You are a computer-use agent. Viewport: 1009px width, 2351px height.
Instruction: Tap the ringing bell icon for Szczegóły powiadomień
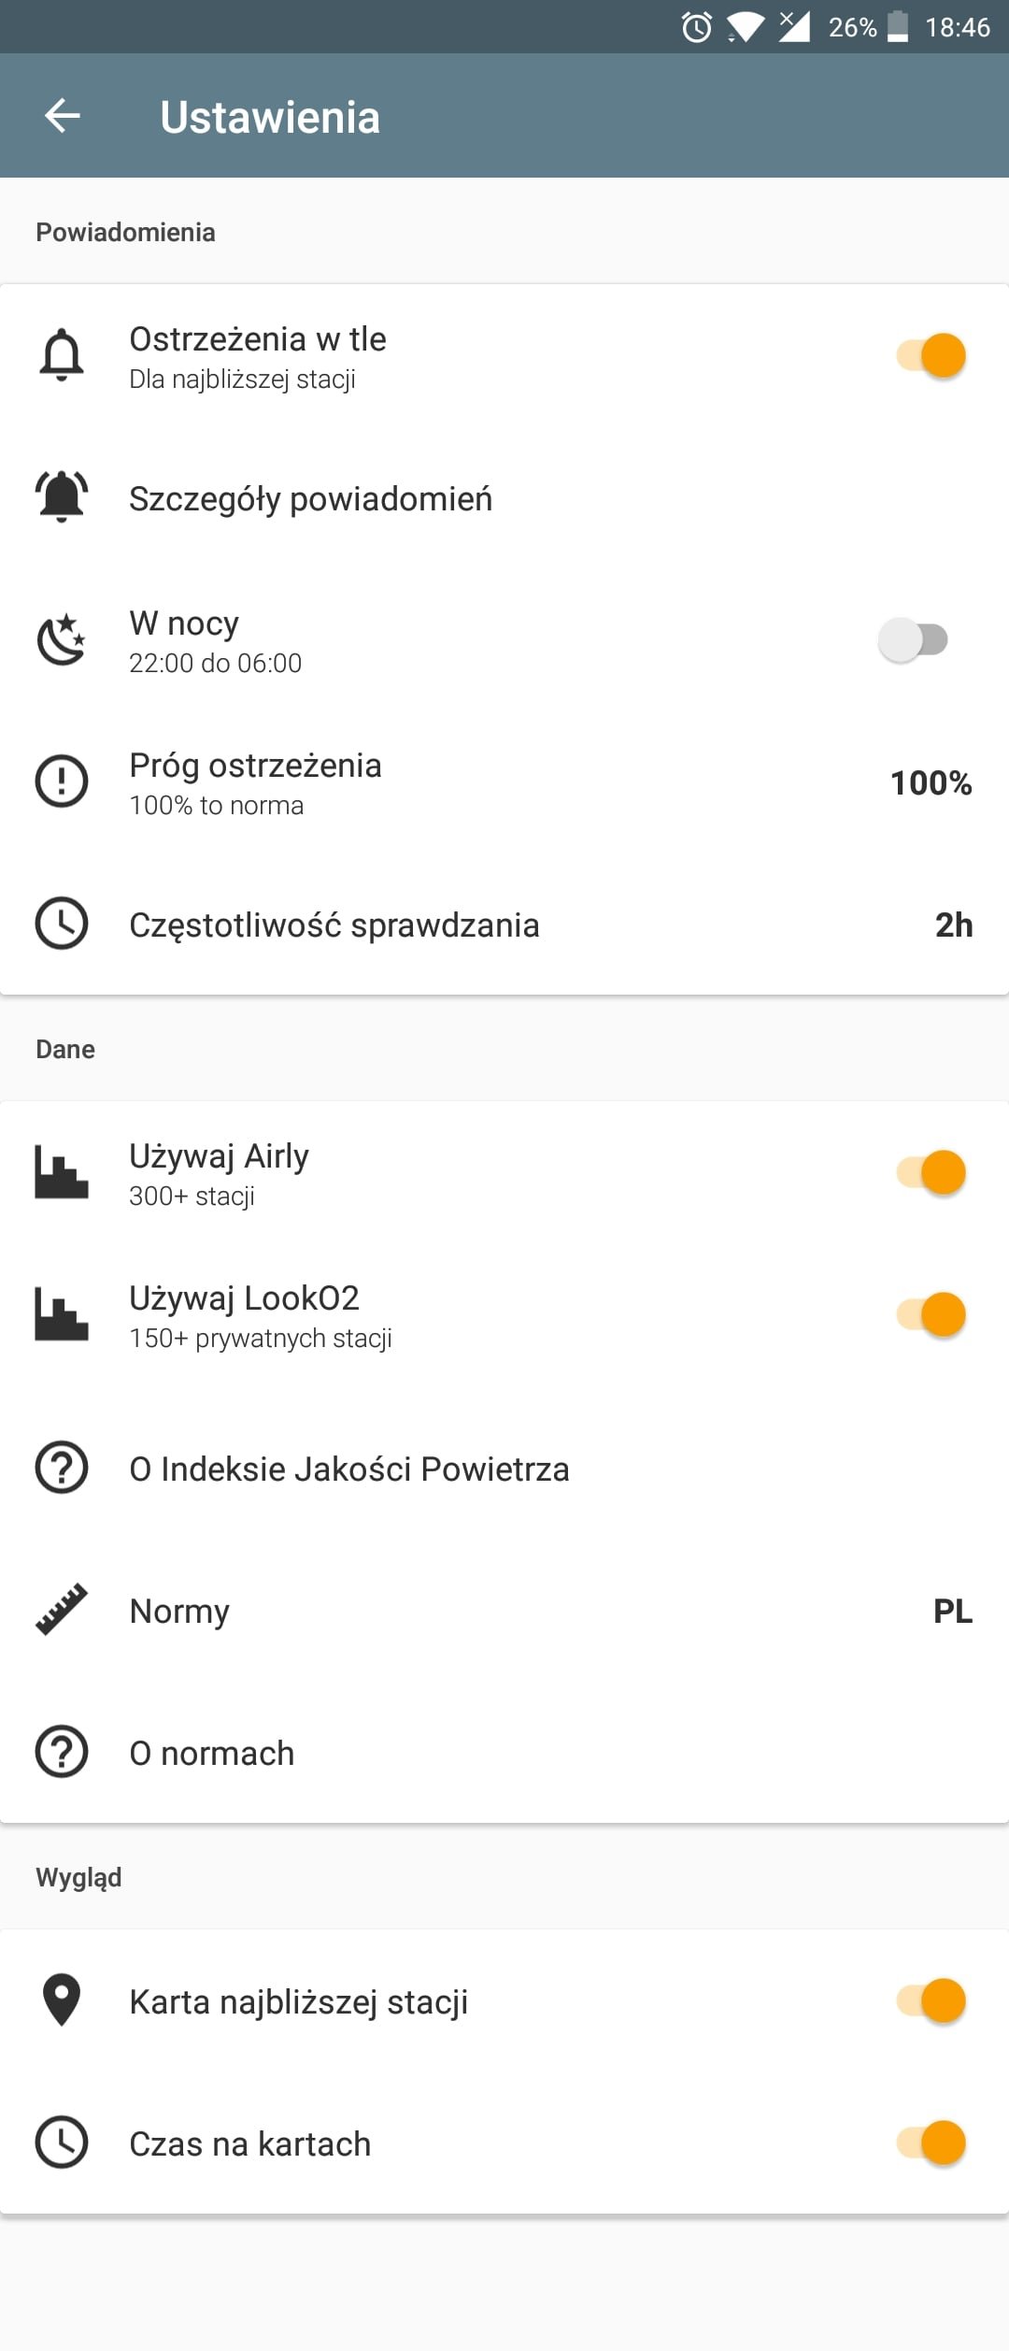[x=62, y=497]
